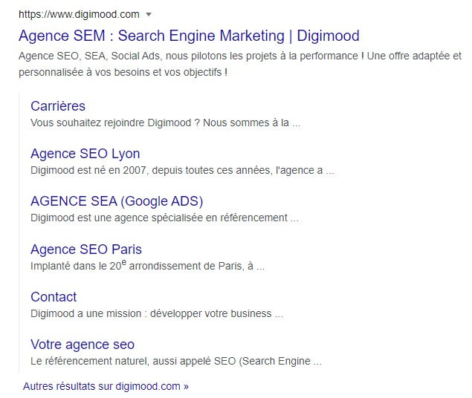
Task: Click the description line starting Agence SEO, SEA
Action: 240,56
